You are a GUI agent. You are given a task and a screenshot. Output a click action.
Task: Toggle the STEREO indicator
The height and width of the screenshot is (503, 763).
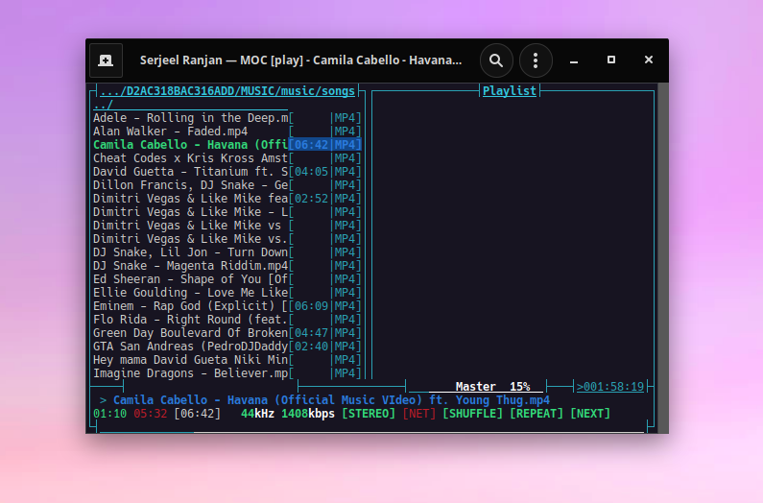click(369, 414)
